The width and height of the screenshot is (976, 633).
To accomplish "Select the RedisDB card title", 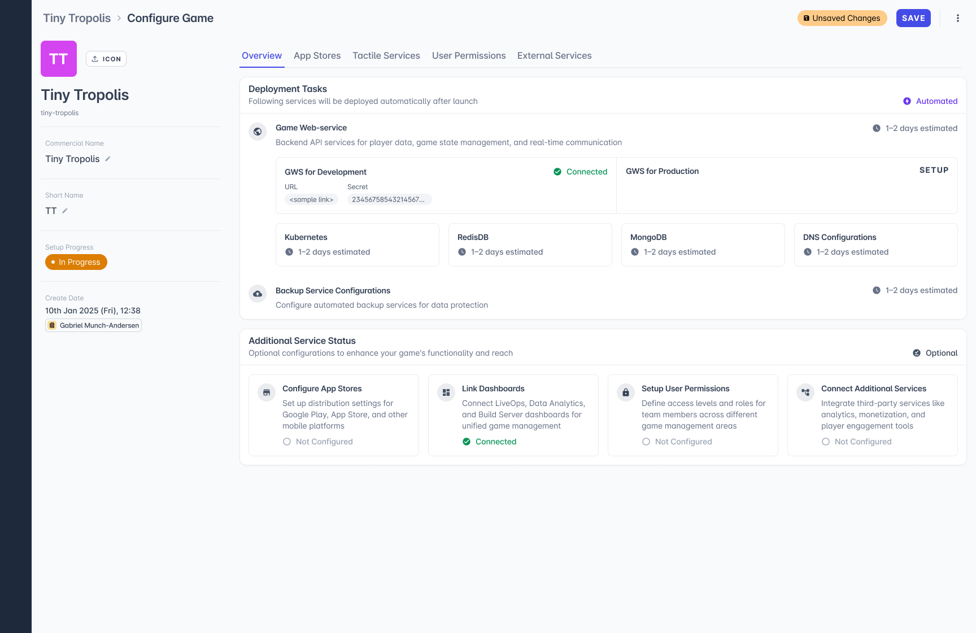I will (473, 237).
